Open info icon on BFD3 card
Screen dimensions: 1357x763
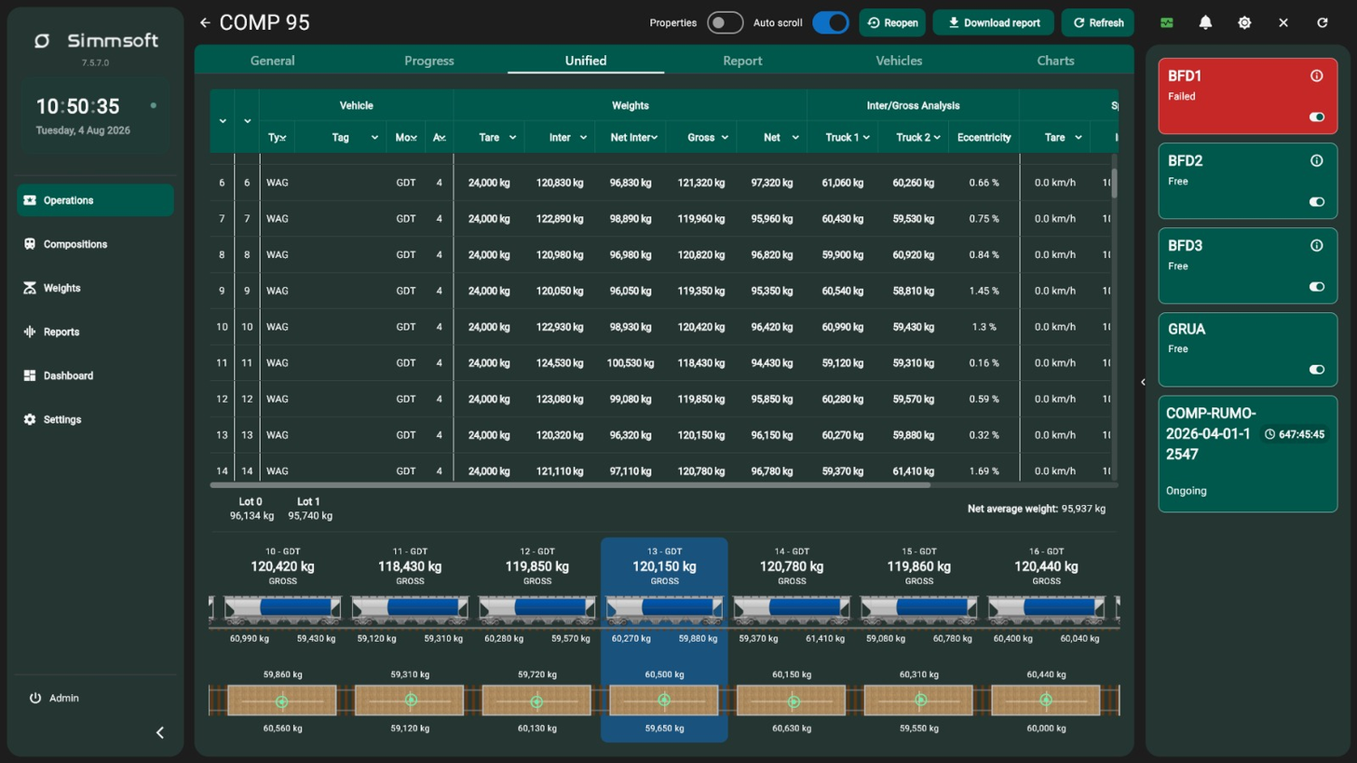click(x=1316, y=245)
